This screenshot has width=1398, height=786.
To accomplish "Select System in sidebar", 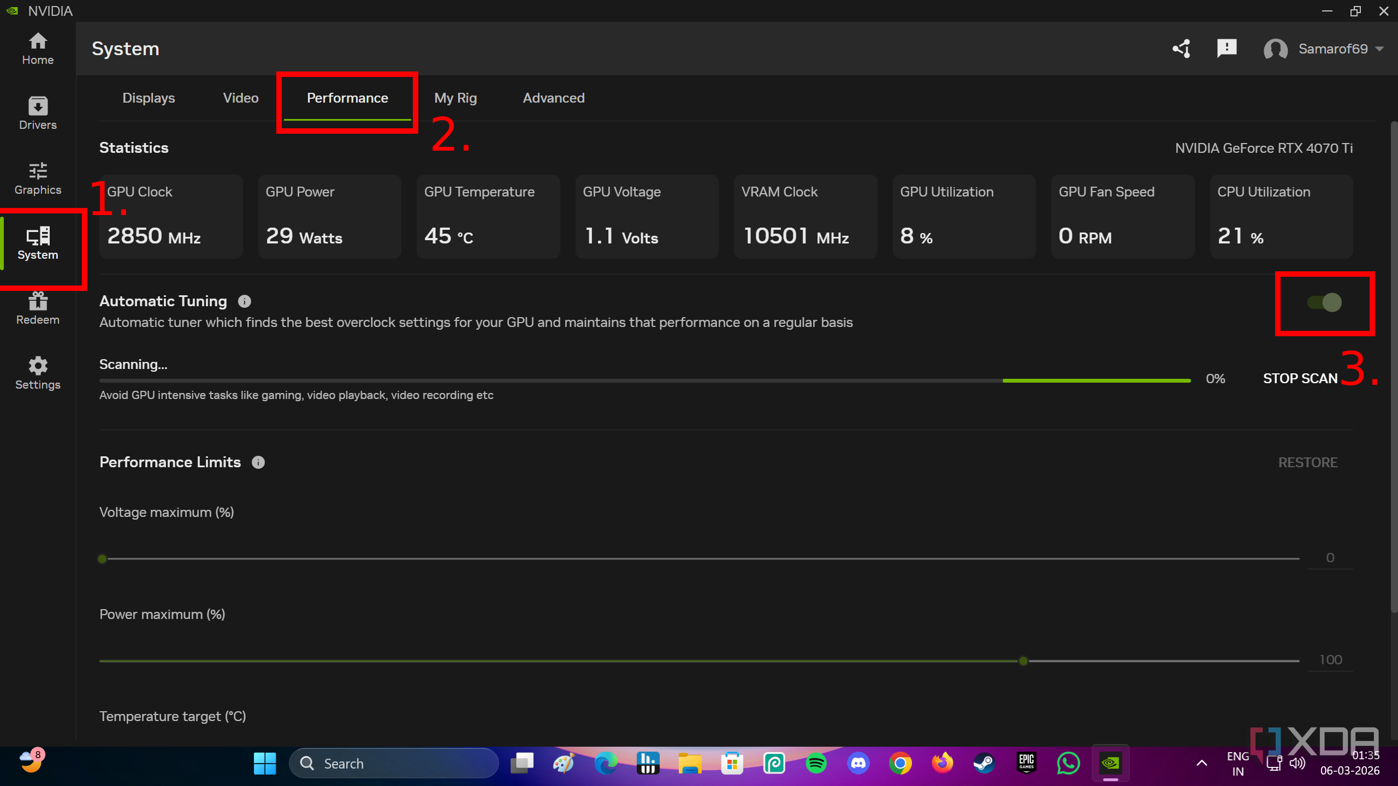I will 38,243.
